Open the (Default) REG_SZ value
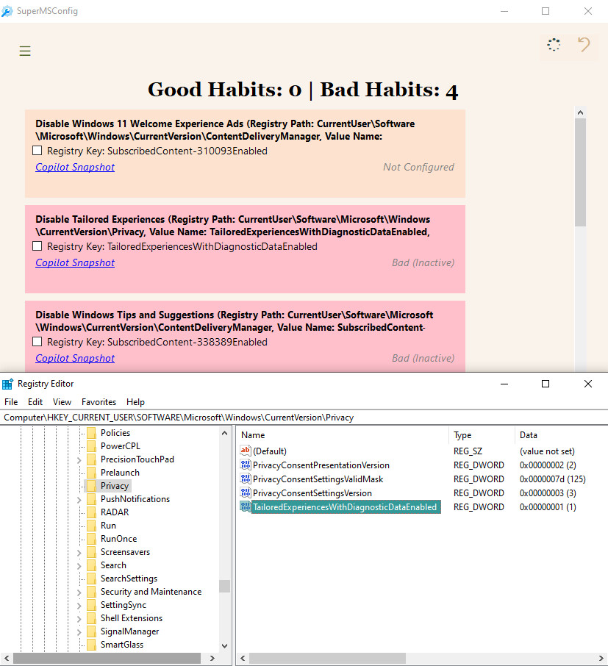608x666 pixels. [268, 451]
